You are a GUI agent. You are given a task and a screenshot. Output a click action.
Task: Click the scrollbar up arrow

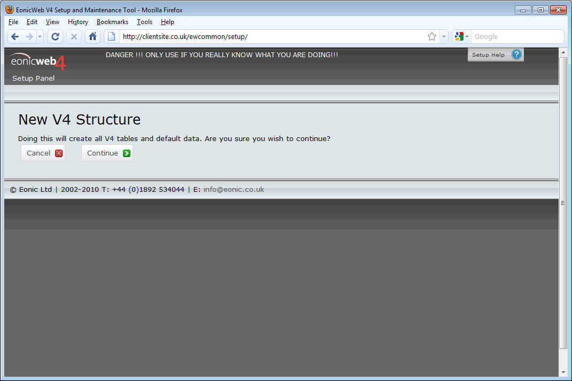563,52
